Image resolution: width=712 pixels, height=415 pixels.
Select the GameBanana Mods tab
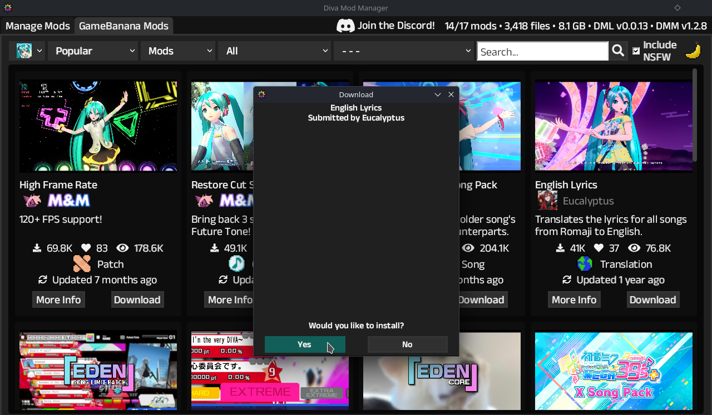coord(123,26)
